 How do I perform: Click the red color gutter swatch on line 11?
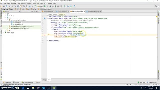pos(44,35)
